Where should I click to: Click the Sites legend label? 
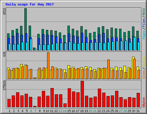coord(144,75)
